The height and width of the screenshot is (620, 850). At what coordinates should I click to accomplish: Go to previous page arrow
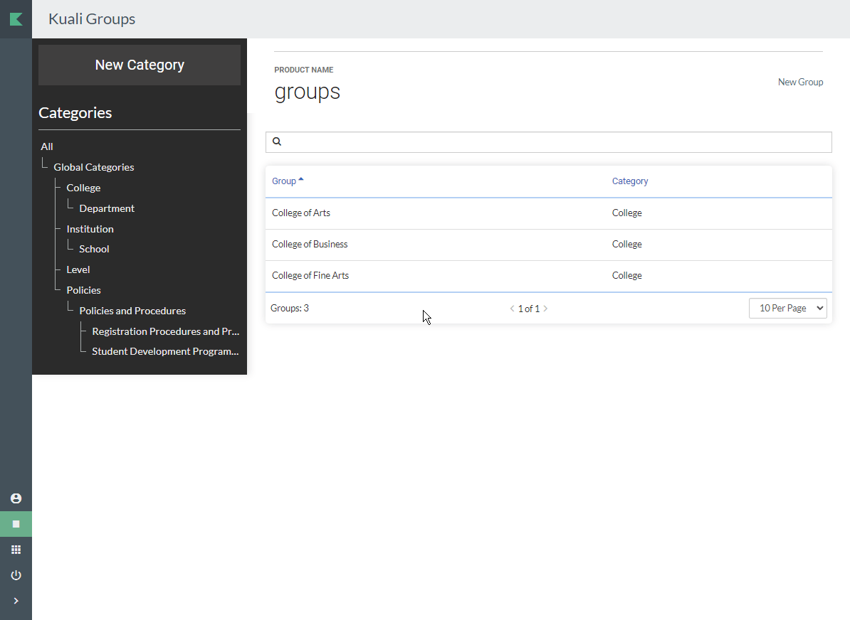coord(512,309)
